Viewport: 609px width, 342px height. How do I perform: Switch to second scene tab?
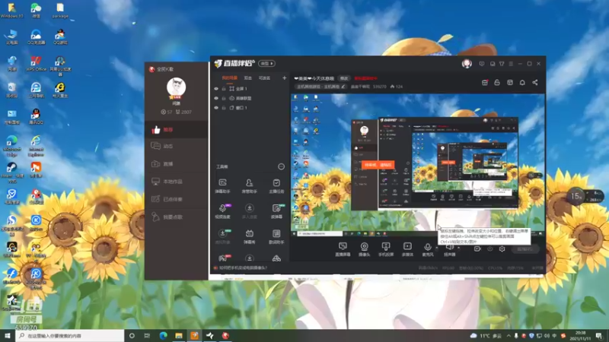coord(248,78)
